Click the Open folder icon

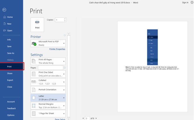(4, 30)
